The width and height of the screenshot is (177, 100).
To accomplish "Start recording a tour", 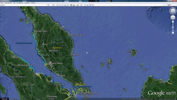I will [x=68, y=5].
